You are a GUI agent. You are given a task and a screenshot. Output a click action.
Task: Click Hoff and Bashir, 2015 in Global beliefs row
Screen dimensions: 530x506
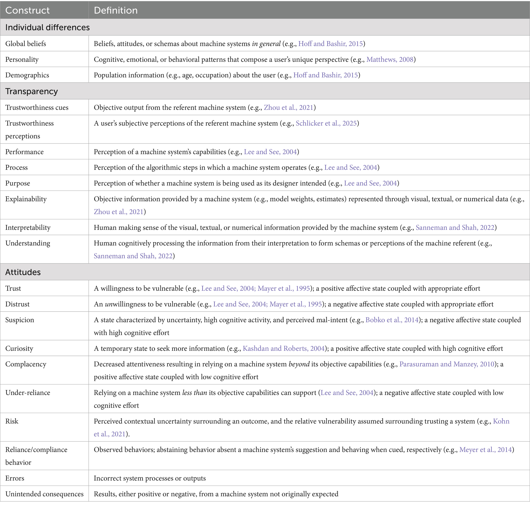330,44
